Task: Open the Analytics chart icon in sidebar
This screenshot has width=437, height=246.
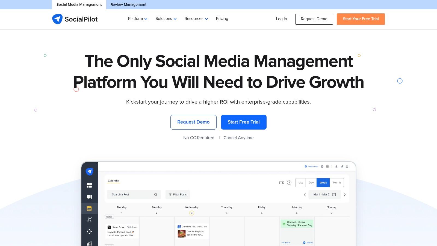Action: click(89, 243)
